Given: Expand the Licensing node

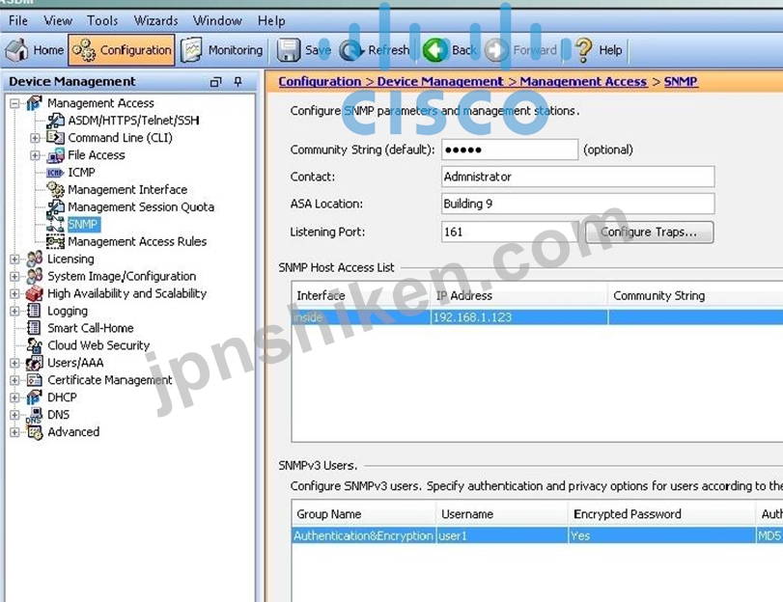Looking at the screenshot, I should click(x=14, y=260).
